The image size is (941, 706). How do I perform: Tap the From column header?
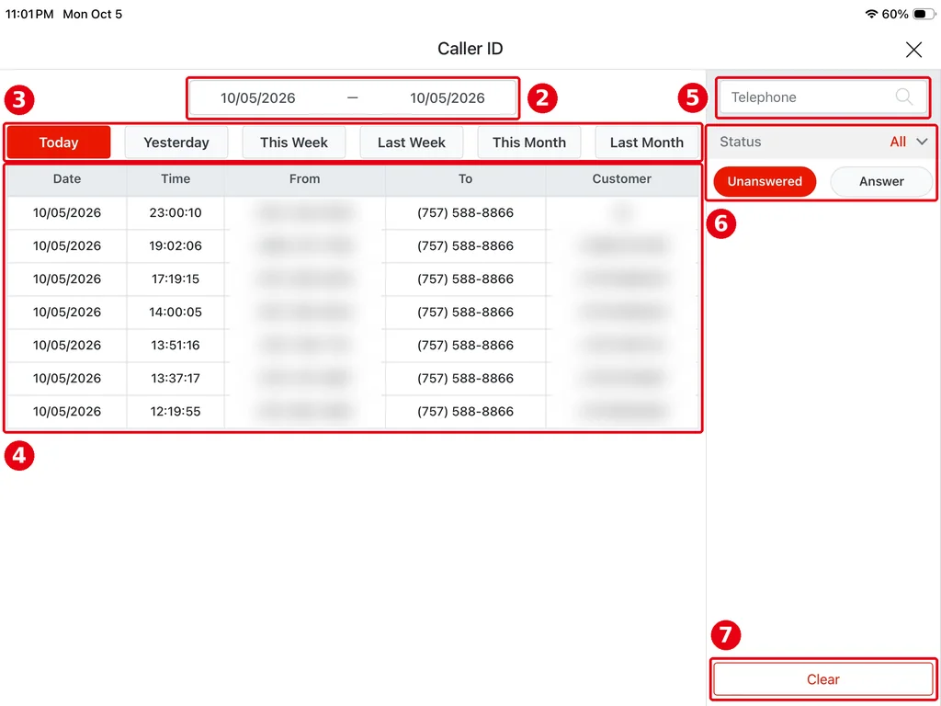point(304,179)
